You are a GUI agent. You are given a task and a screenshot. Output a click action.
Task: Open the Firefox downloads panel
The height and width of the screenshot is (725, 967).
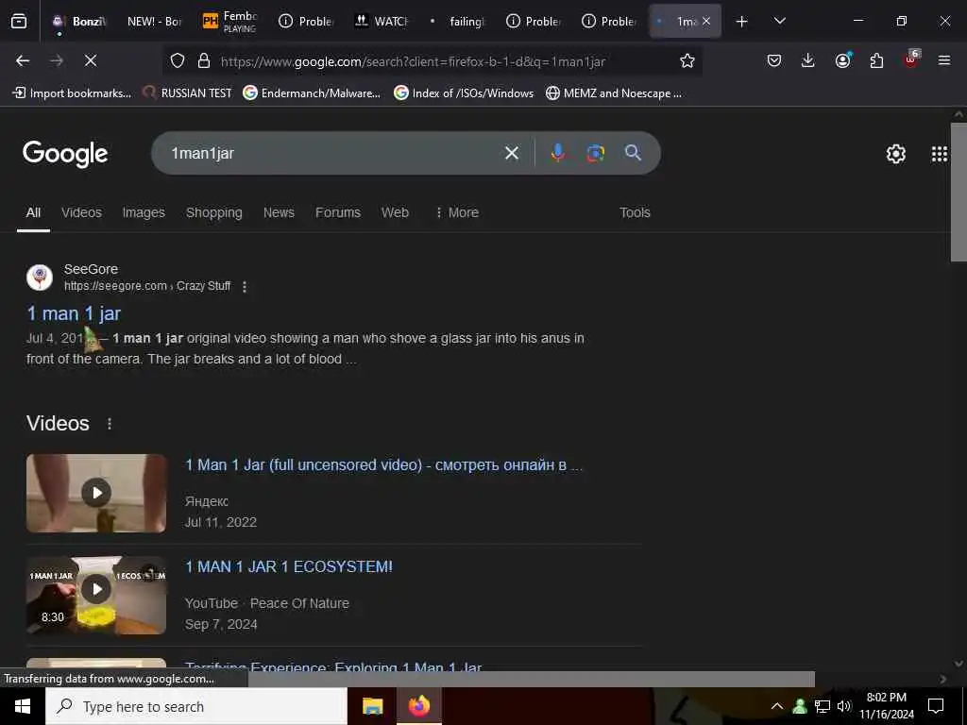tap(808, 60)
